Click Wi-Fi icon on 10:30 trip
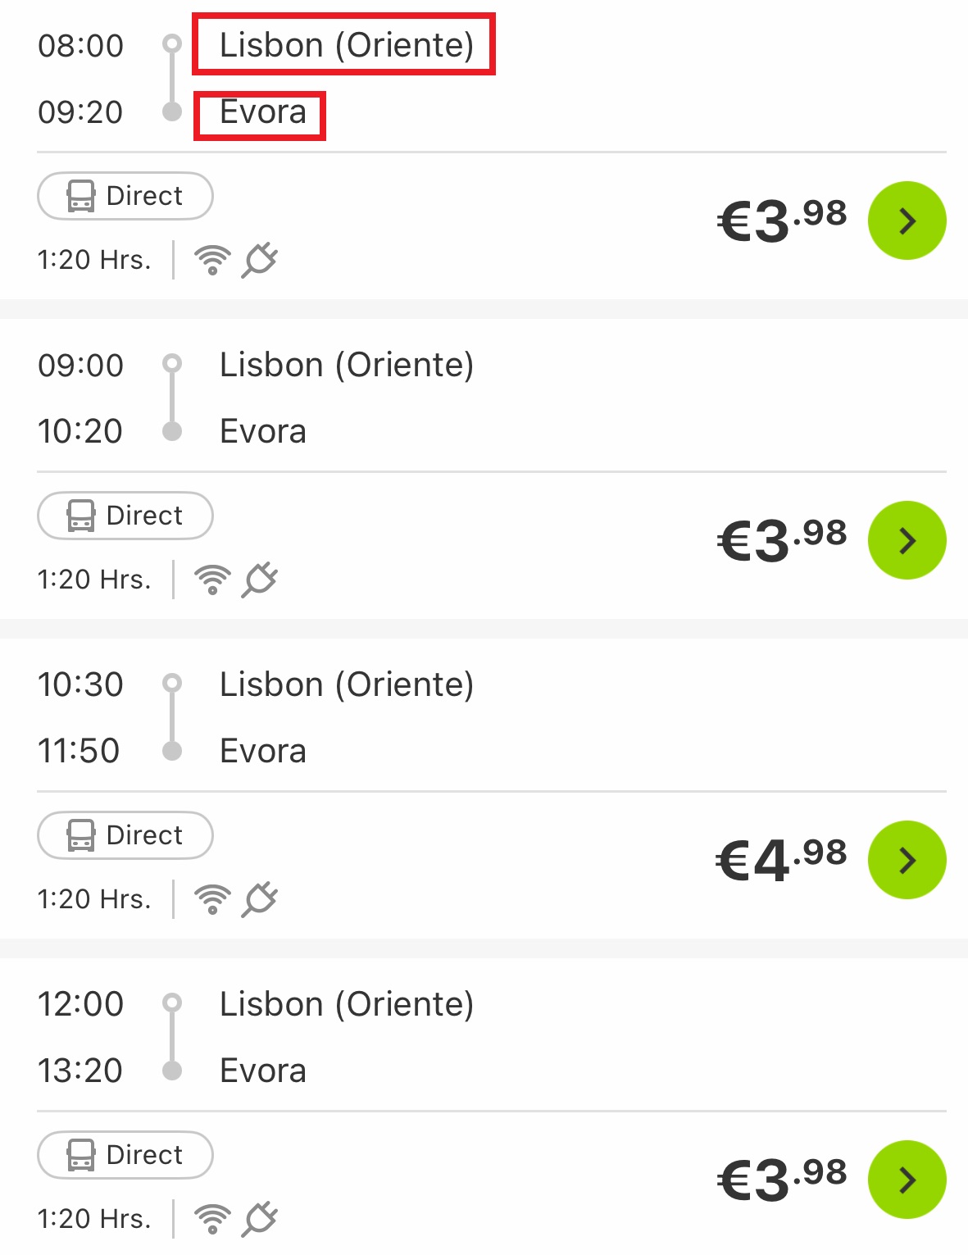Viewport: 968px width, 1255px height. pyautogui.click(x=212, y=899)
